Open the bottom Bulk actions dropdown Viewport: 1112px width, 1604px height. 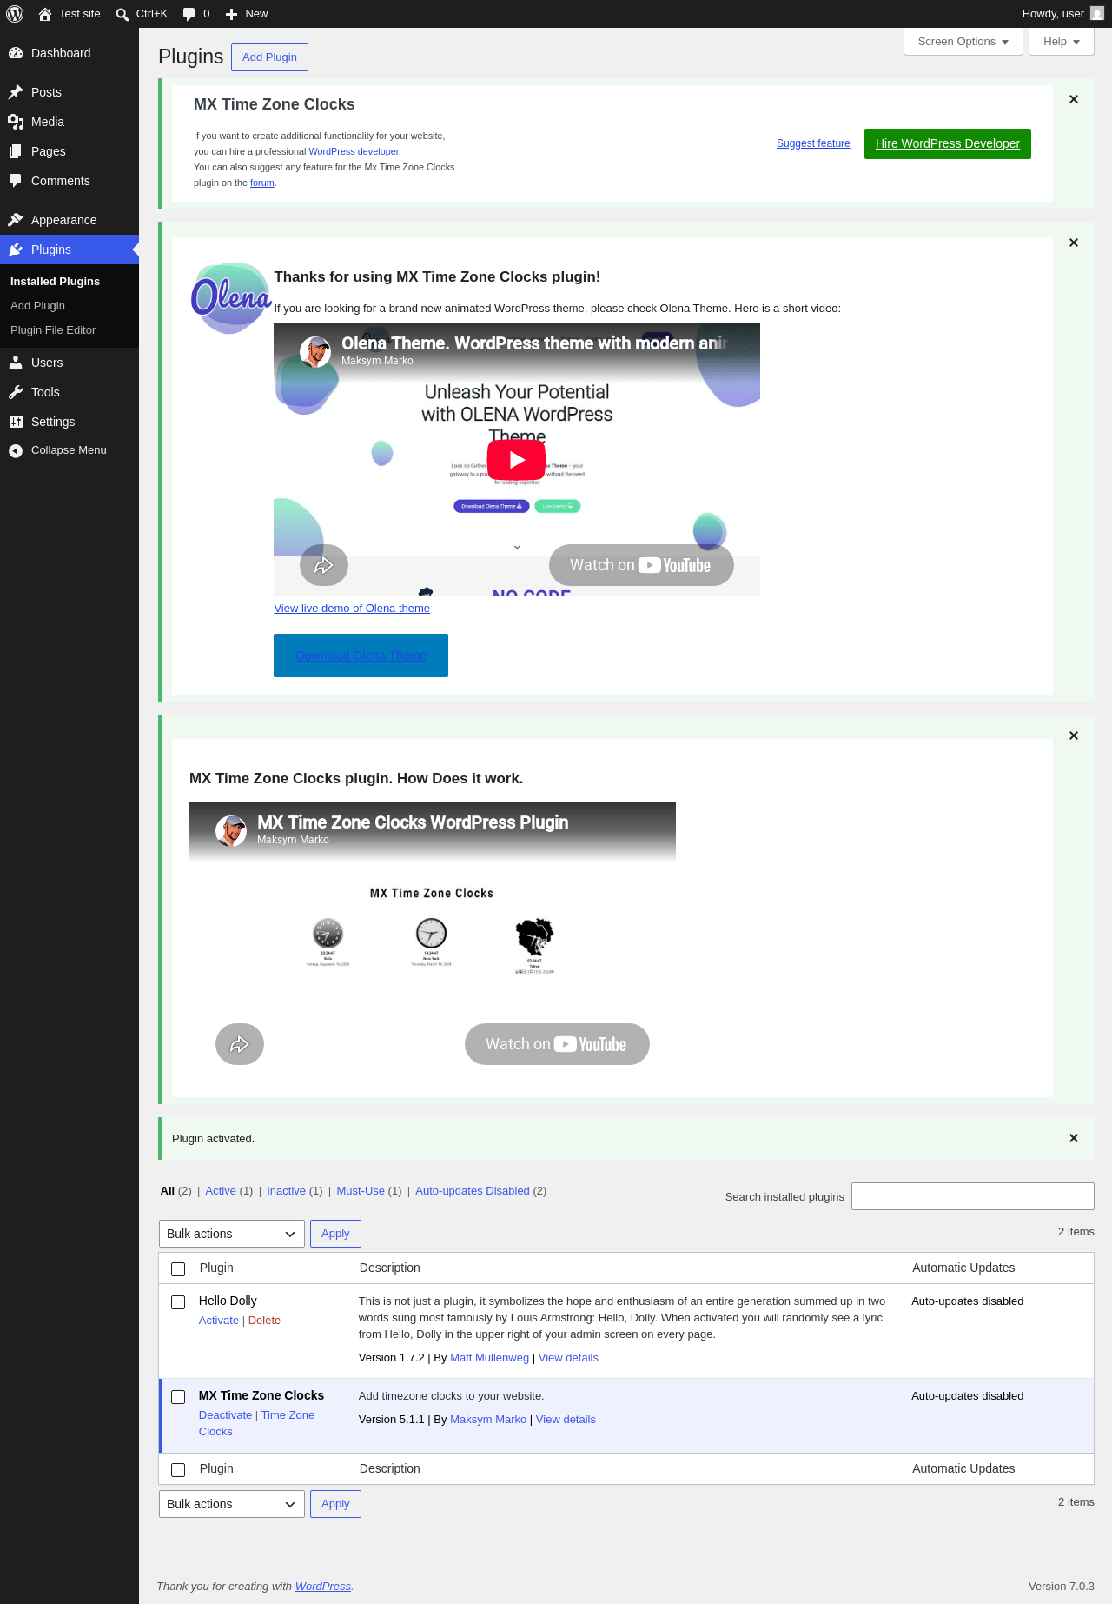tap(232, 1504)
